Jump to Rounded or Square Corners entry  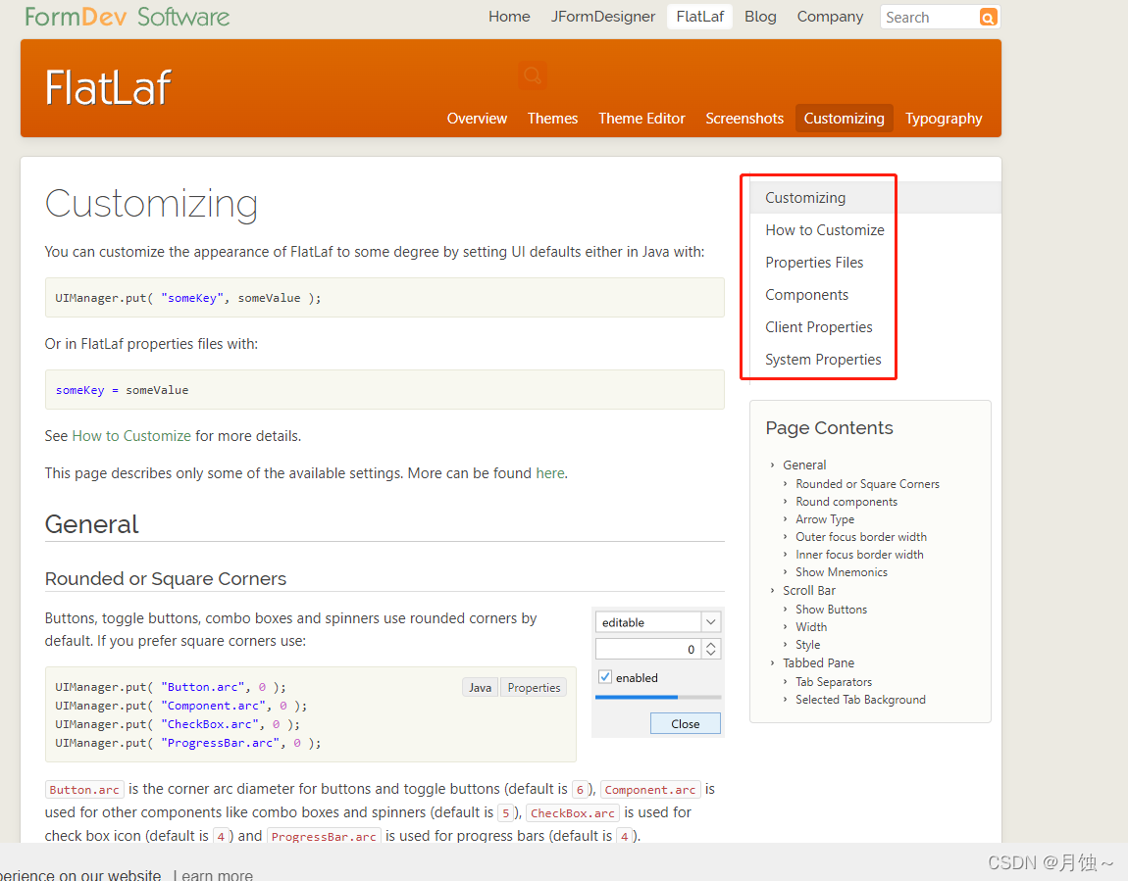tap(867, 484)
